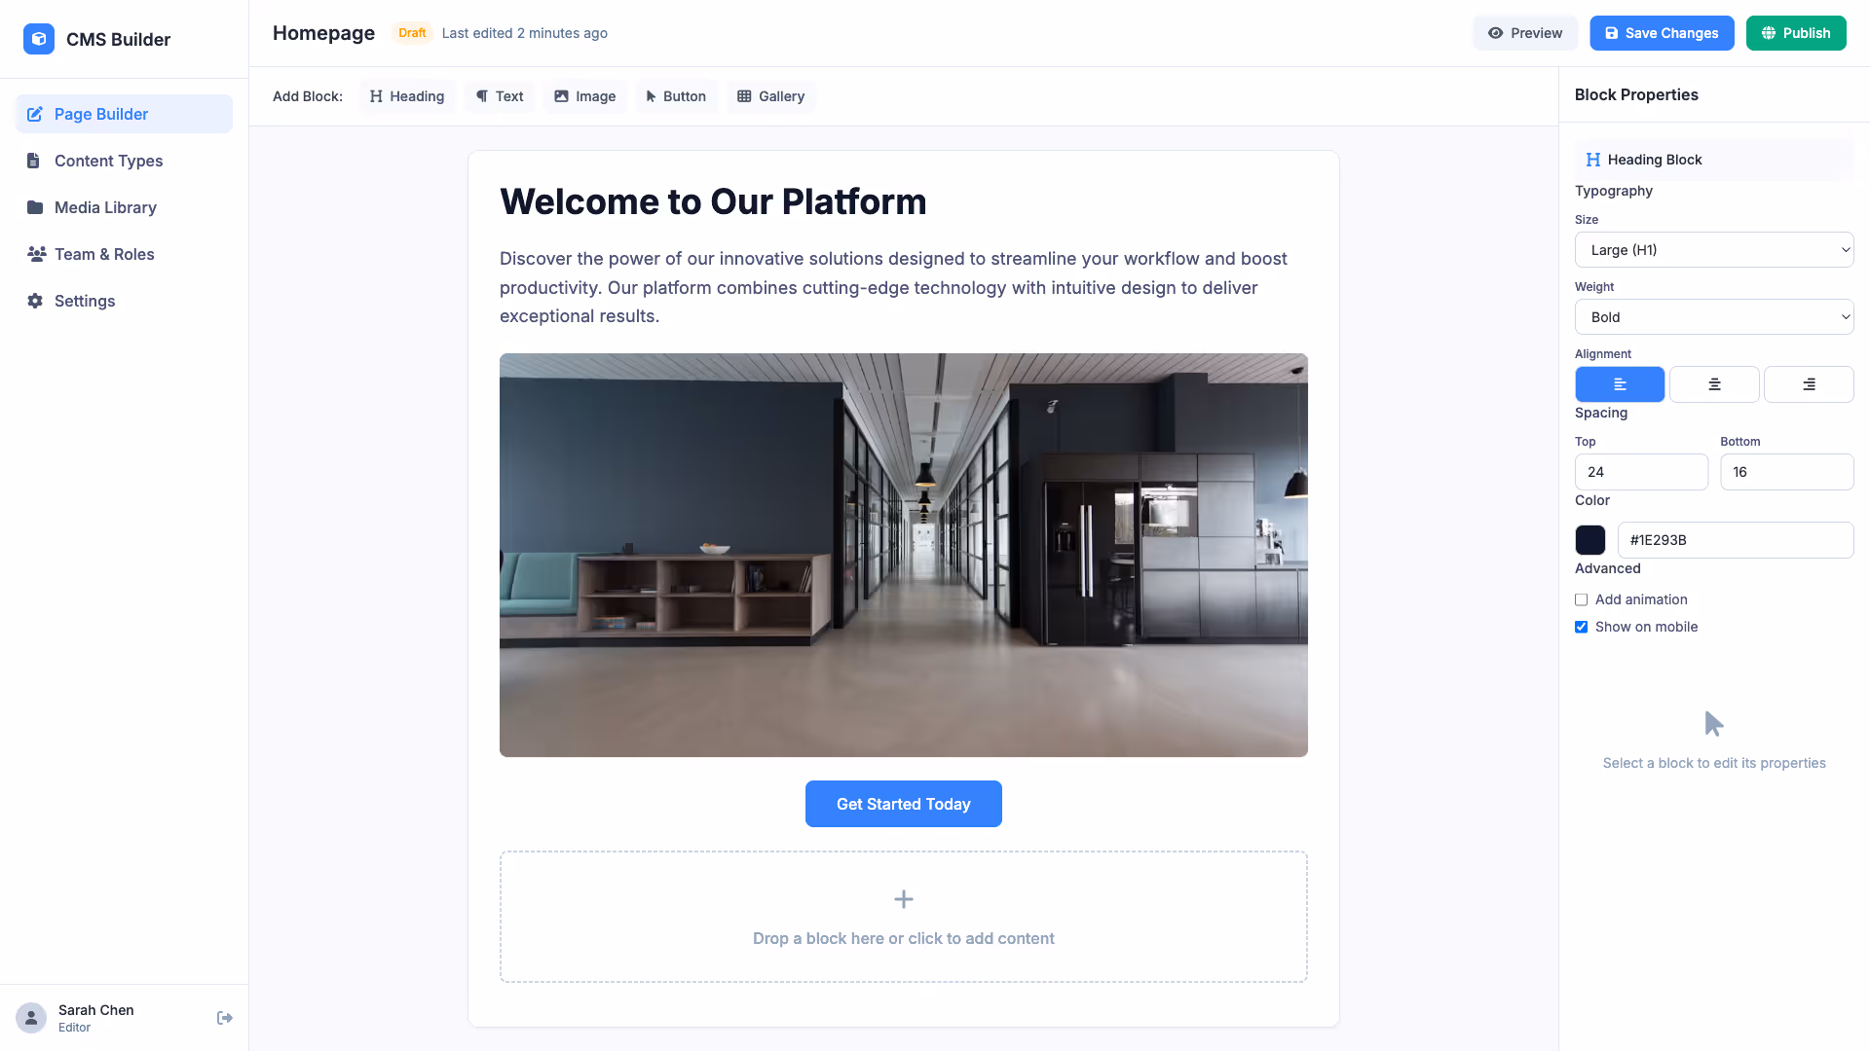
Task: Add a Heading block from toolbar
Action: pos(407,96)
